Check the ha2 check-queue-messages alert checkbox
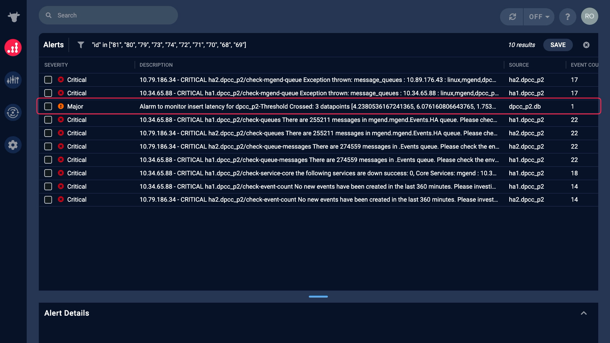 point(48,146)
